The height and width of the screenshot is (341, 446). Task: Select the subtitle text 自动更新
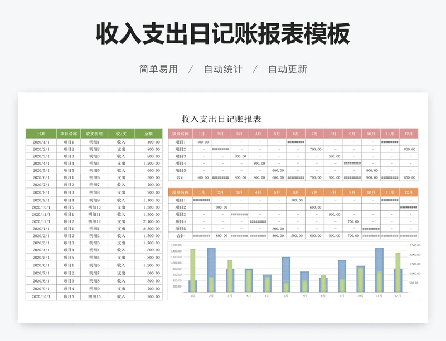[288, 69]
